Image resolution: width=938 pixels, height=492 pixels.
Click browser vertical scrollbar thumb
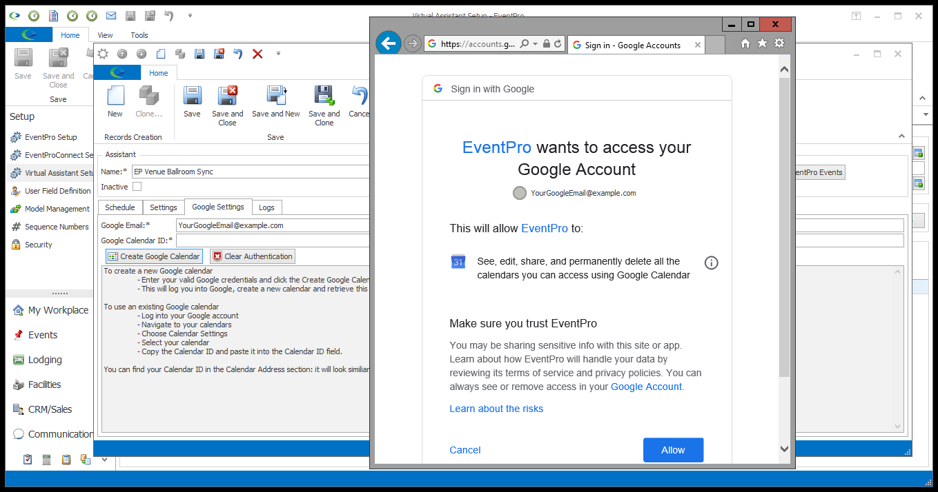[x=784, y=227]
